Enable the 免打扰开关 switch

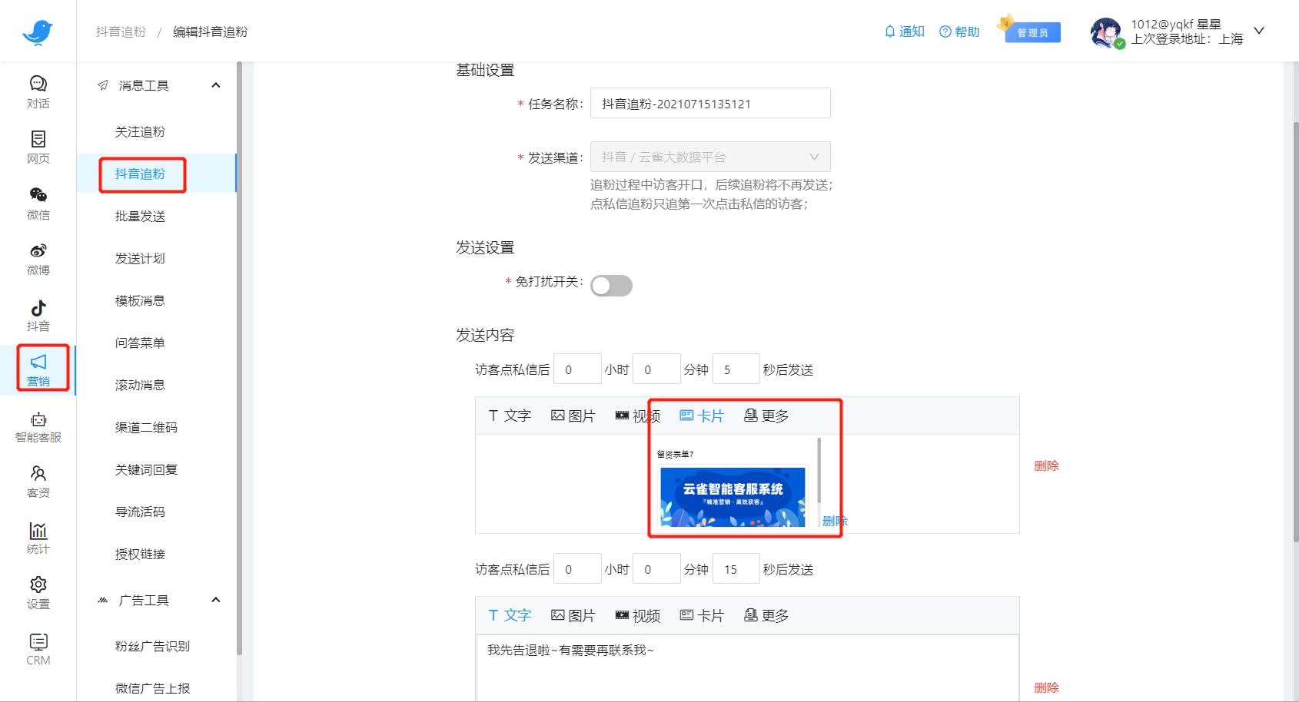tap(611, 285)
